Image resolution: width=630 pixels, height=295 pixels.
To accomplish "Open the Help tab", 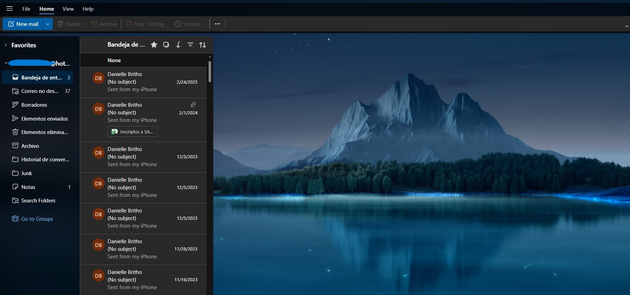I will tap(88, 9).
